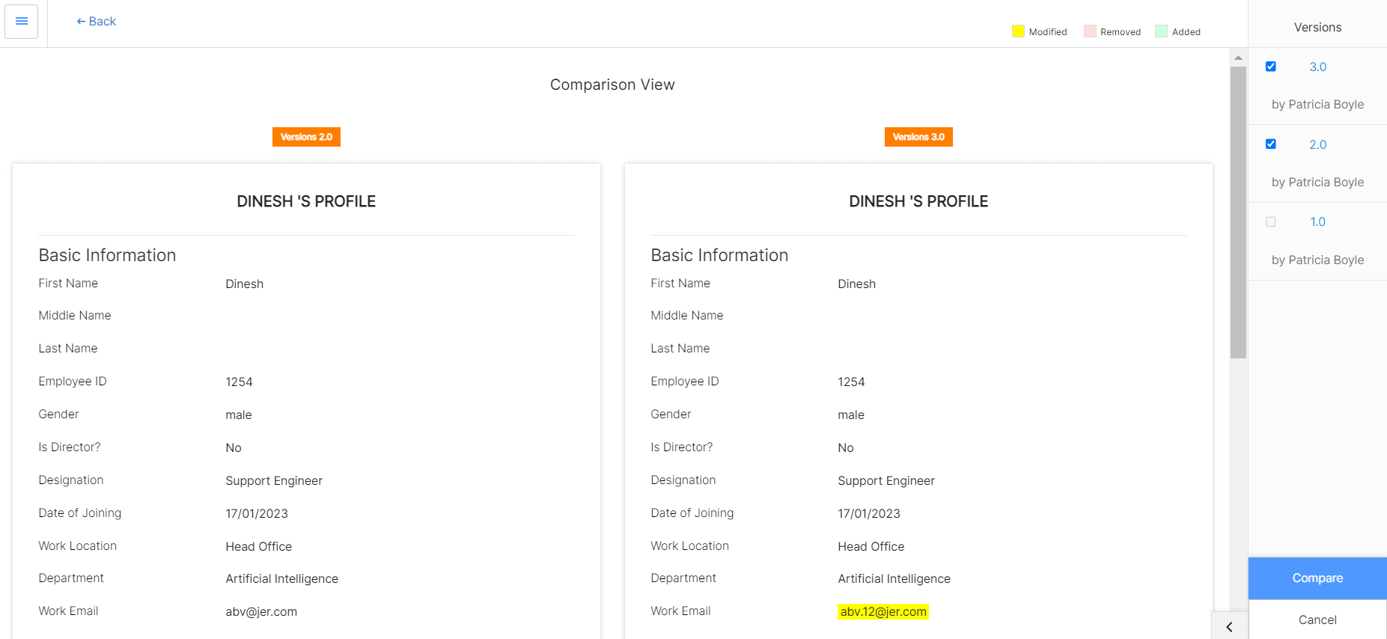The width and height of the screenshot is (1387, 639).
Task: Check the version 1.0 checkbox
Action: pos(1270,222)
